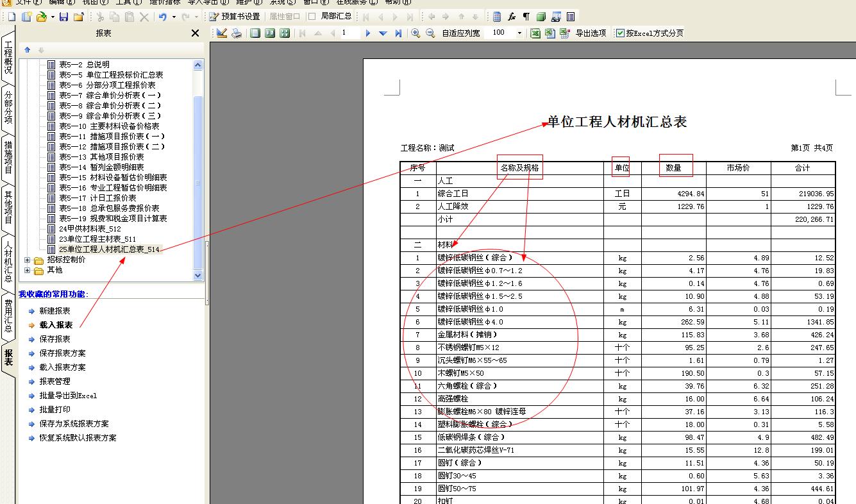Select 表5-19 规费和税金项目计算表

pyautogui.click(x=113, y=219)
